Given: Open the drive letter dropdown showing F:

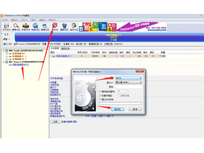Looking at the screenshot, I should pyautogui.click(x=123, y=91).
